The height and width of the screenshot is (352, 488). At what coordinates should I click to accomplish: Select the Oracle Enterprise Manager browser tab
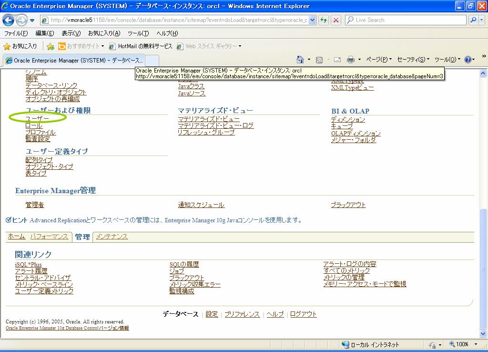pos(74,61)
